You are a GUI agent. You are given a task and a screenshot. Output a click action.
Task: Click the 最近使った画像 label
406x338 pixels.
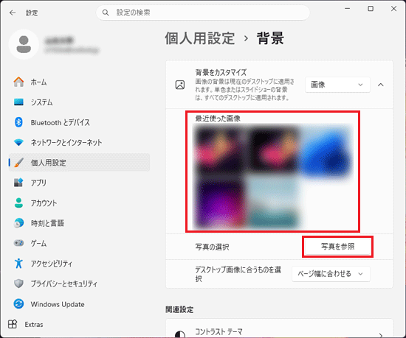[x=218, y=119]
